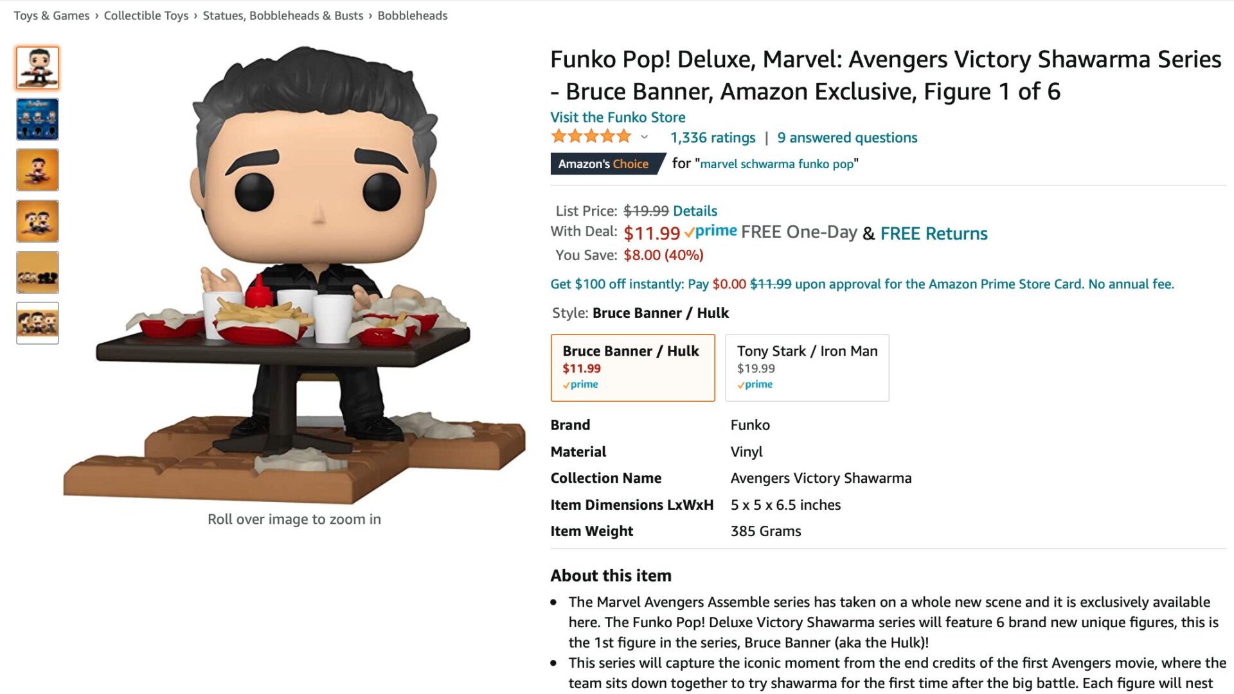
Task: Click the Prime badge beside the deal price
Action: pyautogui.click(x=709, y=230)
